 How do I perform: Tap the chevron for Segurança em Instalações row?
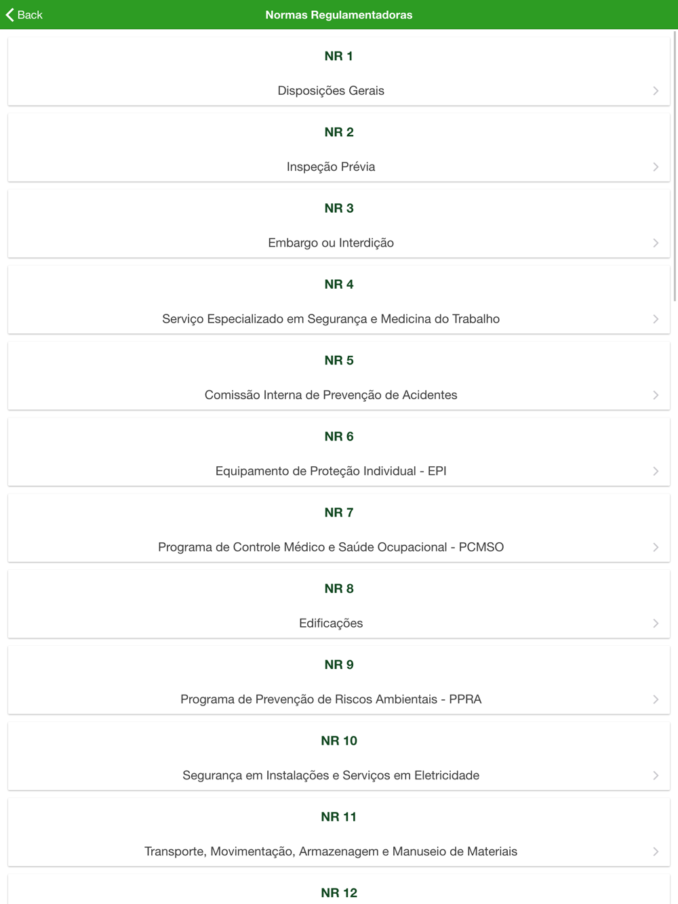click(656, 775)
